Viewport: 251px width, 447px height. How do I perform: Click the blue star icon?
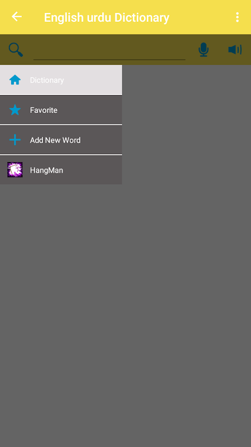(x=15, y=110)
